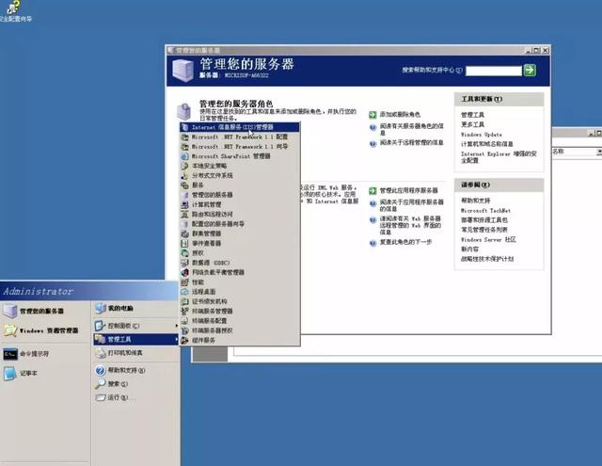
Task: Click 管理工具 link in 工具和更新 panel
Action: pyautogui.click(x=472, y=115)
